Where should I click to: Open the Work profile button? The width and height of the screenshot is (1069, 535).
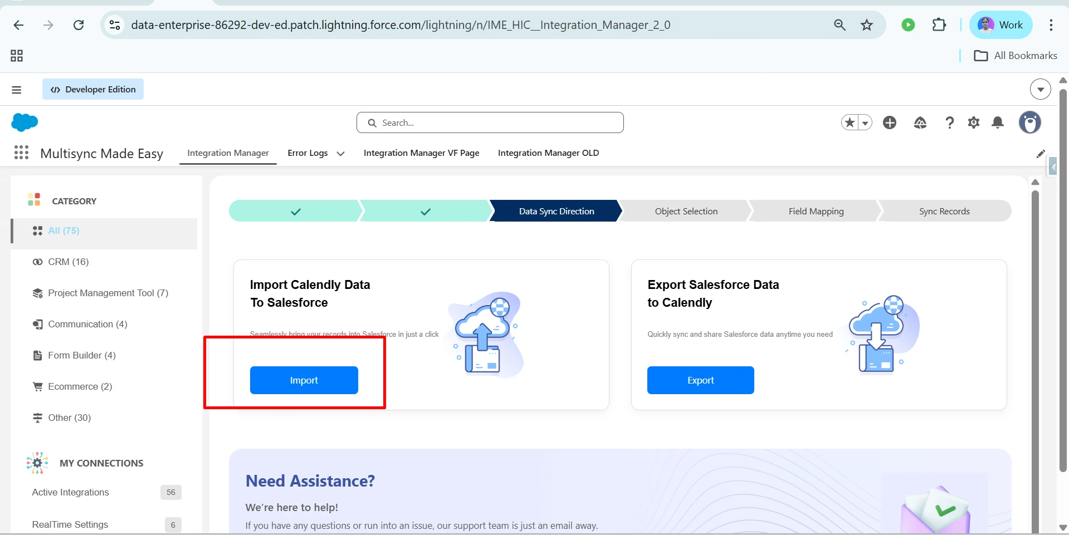click(1001, 25)
